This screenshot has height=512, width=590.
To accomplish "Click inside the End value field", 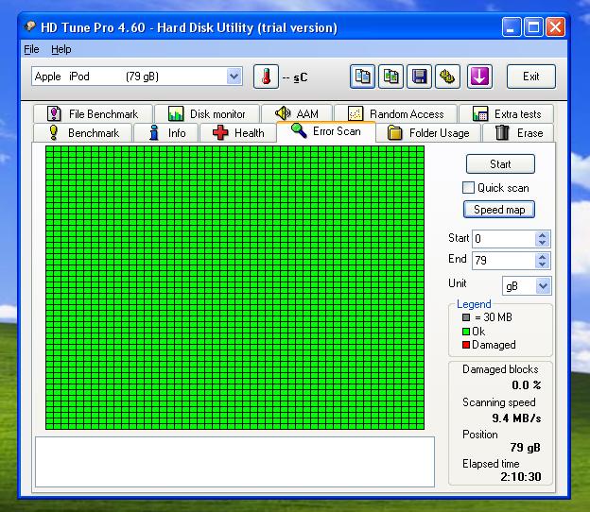I will 501,260.
